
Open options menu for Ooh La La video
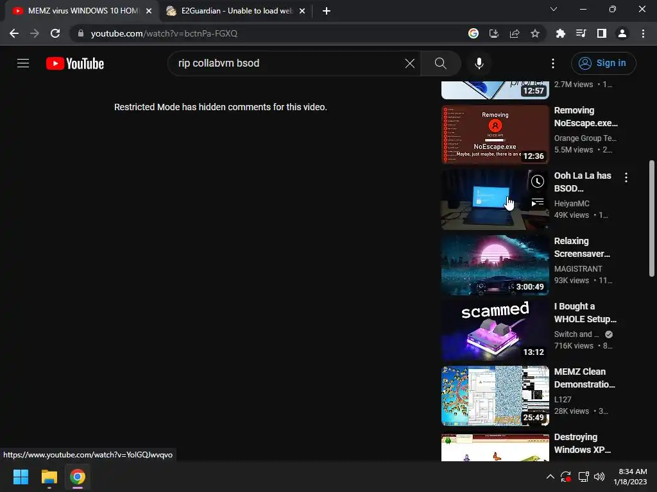[x=626, y=177]
